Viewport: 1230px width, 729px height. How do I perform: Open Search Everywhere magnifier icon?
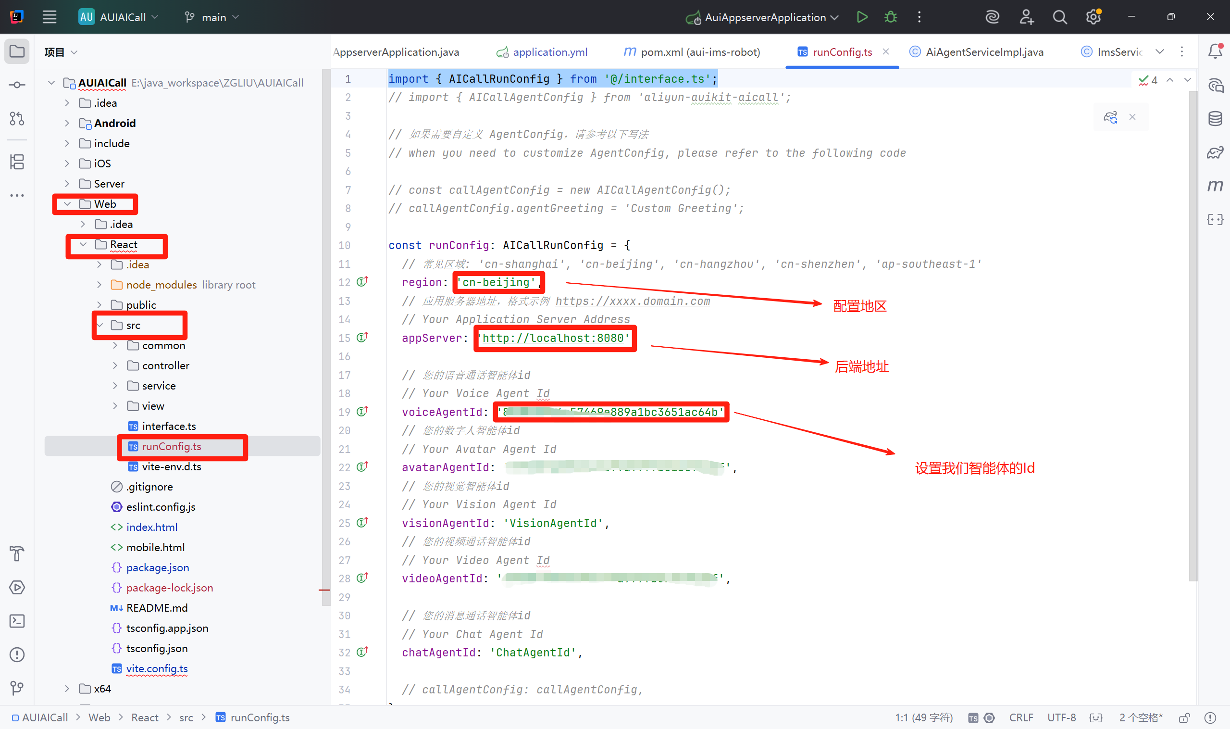[x=1060, y=17]
